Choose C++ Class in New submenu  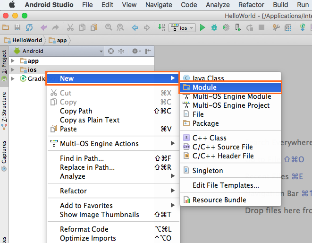pos(230,138)
